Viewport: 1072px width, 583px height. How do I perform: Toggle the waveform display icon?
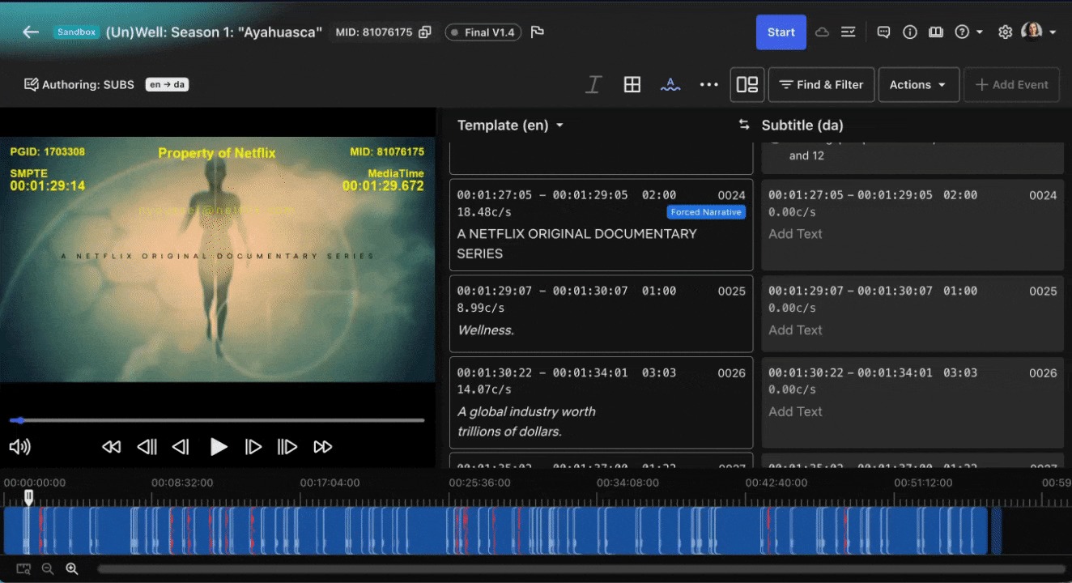670,84
